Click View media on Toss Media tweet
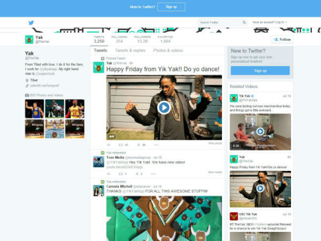 click(x=215, y=172)
